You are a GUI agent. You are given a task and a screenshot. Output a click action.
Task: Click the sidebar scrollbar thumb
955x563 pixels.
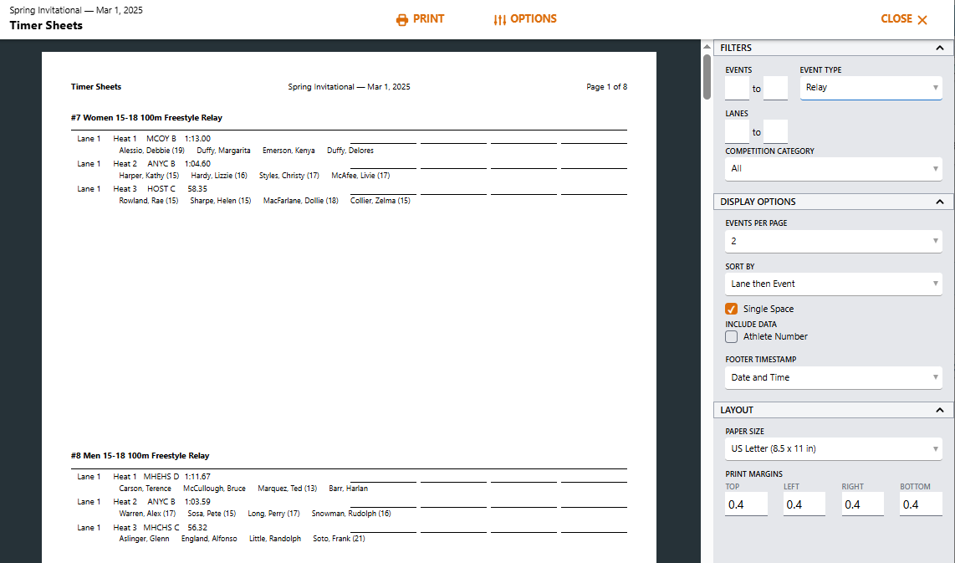pos(707,77)
